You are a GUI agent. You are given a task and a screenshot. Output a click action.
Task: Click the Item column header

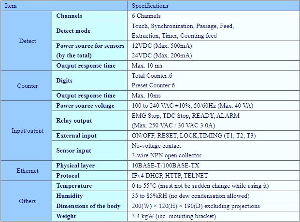point(11,6)
